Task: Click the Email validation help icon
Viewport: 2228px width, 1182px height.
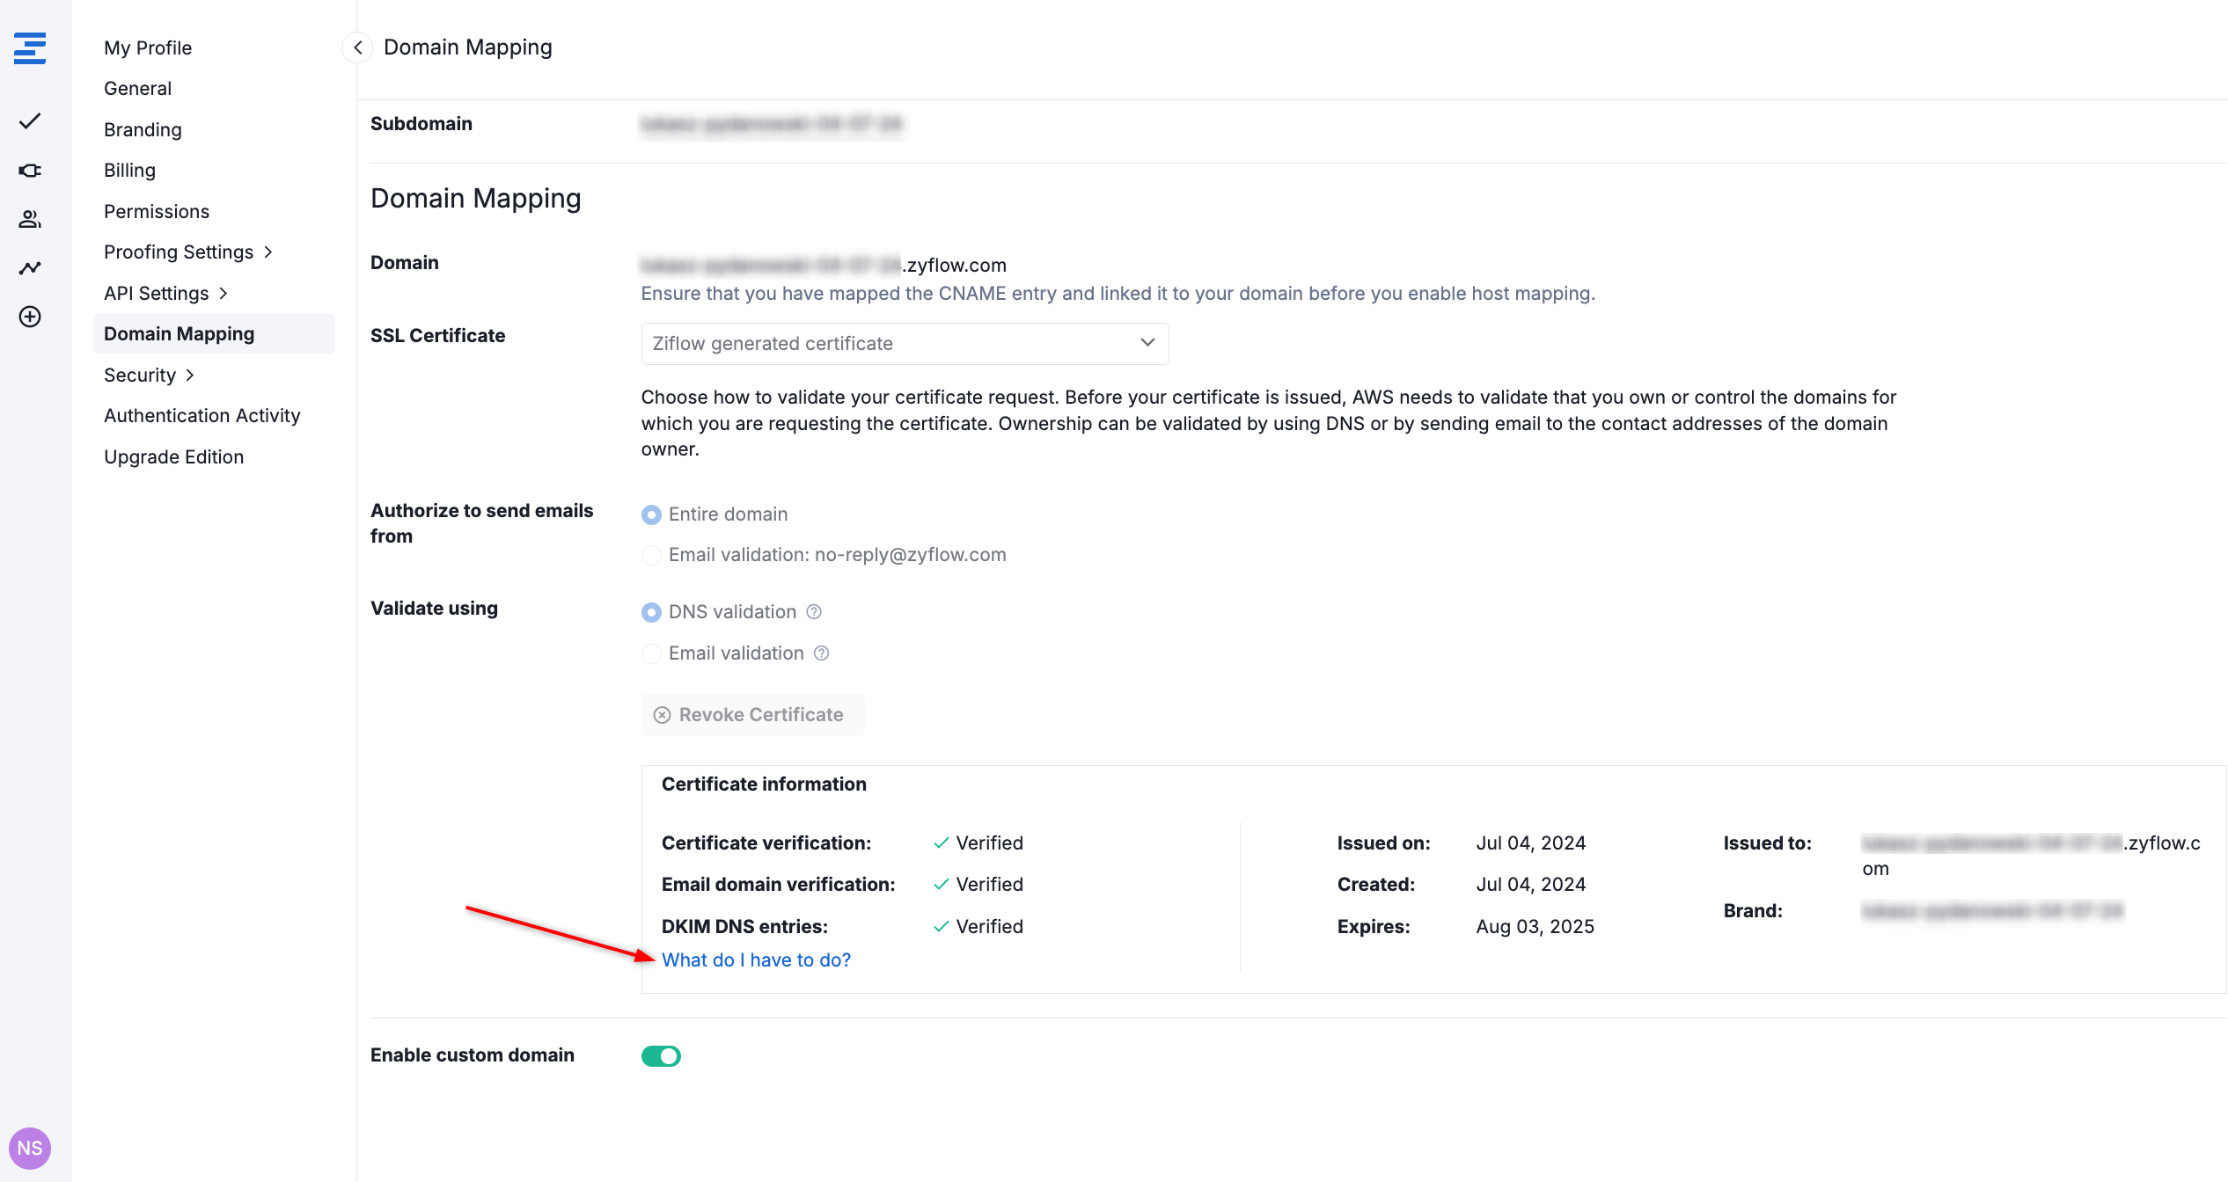Action: click(x=821, y=653)
